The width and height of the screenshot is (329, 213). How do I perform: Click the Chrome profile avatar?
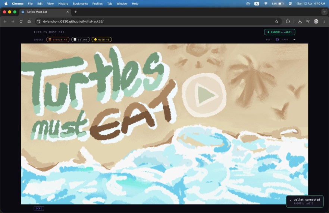coord(316,22)
